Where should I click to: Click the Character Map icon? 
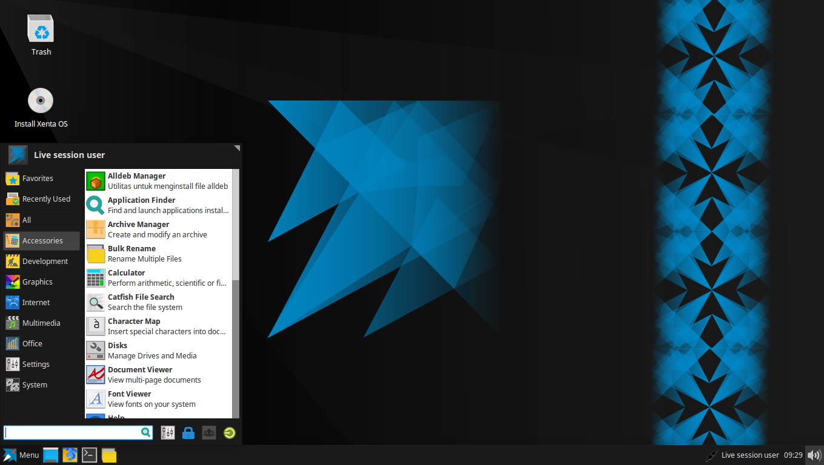point(96,326)
